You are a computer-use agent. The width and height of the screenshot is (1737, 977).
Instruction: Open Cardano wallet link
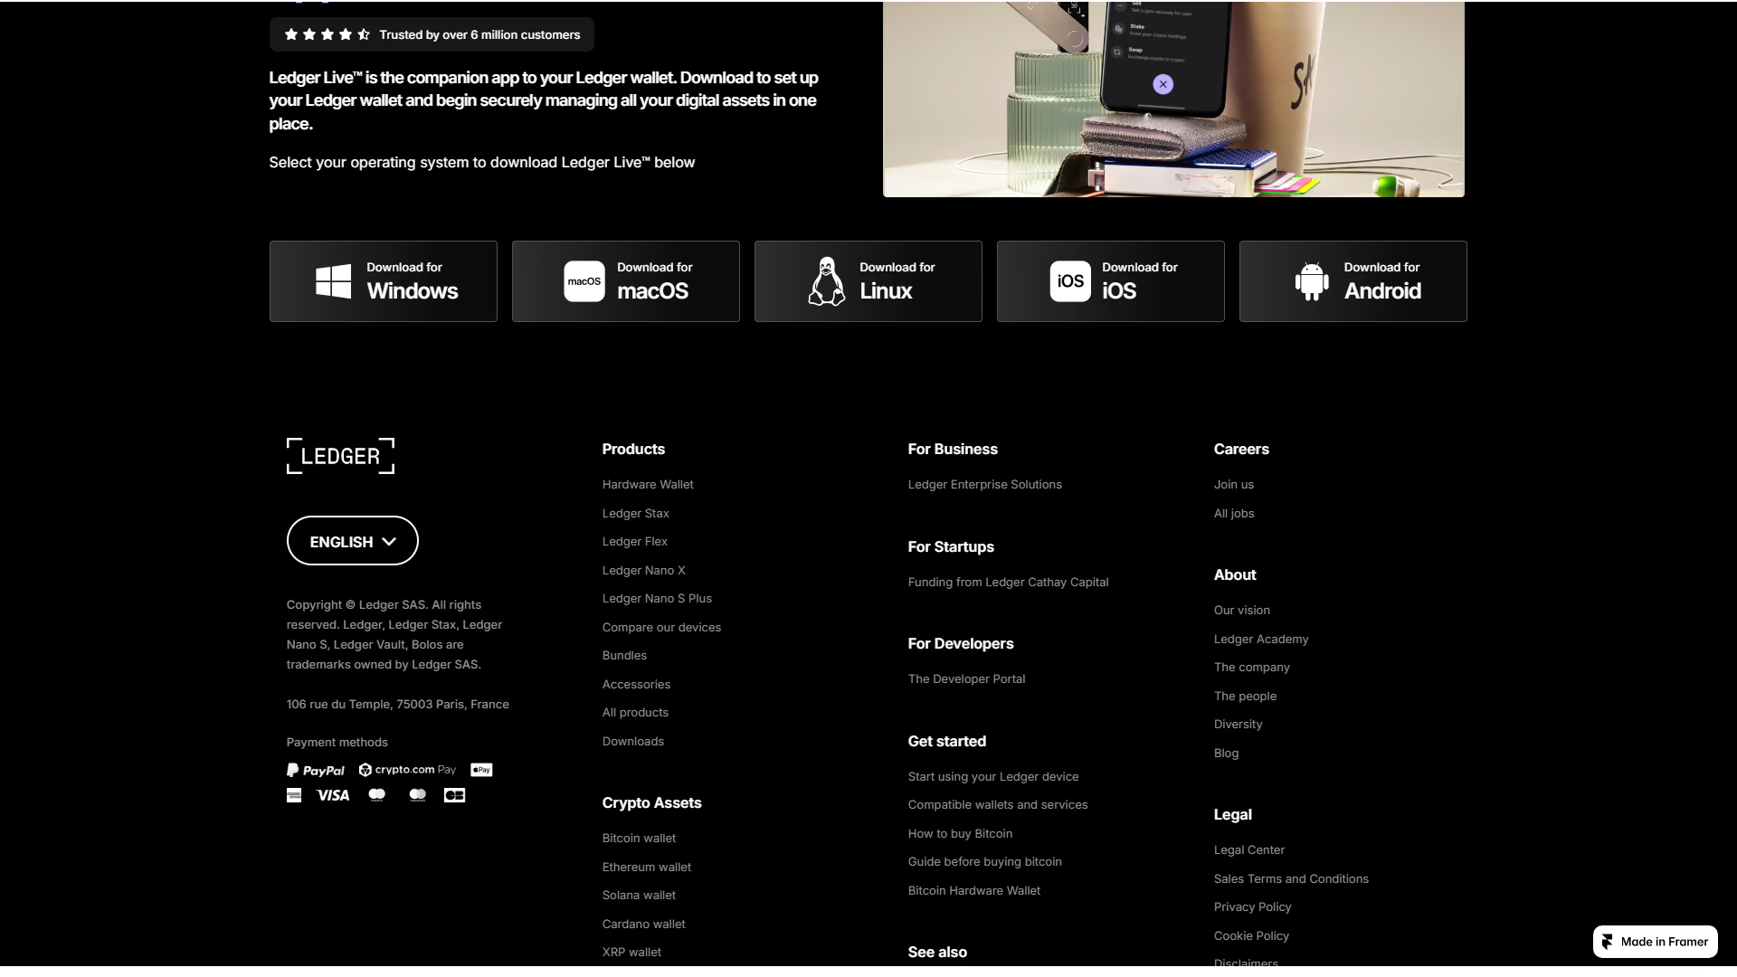[644, 925]
